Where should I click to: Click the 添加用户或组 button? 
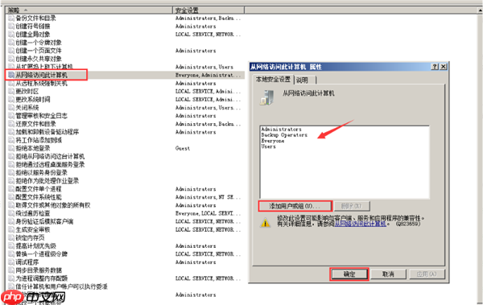click(295, 206)
